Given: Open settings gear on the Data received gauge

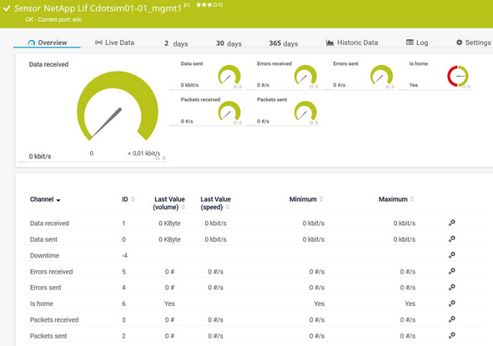Looking at the screenshot, I should tap(158, 158).
